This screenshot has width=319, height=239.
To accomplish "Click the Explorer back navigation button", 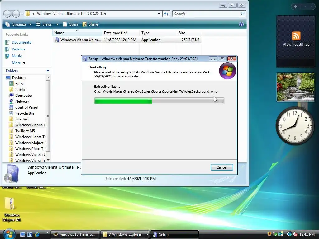I will (x=7, y=14).
